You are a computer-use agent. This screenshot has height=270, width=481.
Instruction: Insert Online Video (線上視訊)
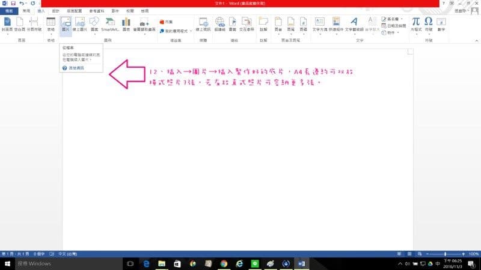203,24
